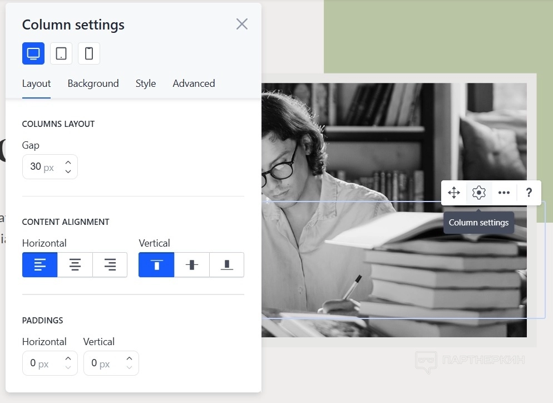Decrease Horizontal padding with down arrow
Viewport: 553px width, 403px height.
pyautogui.click(x=68, y=368)
